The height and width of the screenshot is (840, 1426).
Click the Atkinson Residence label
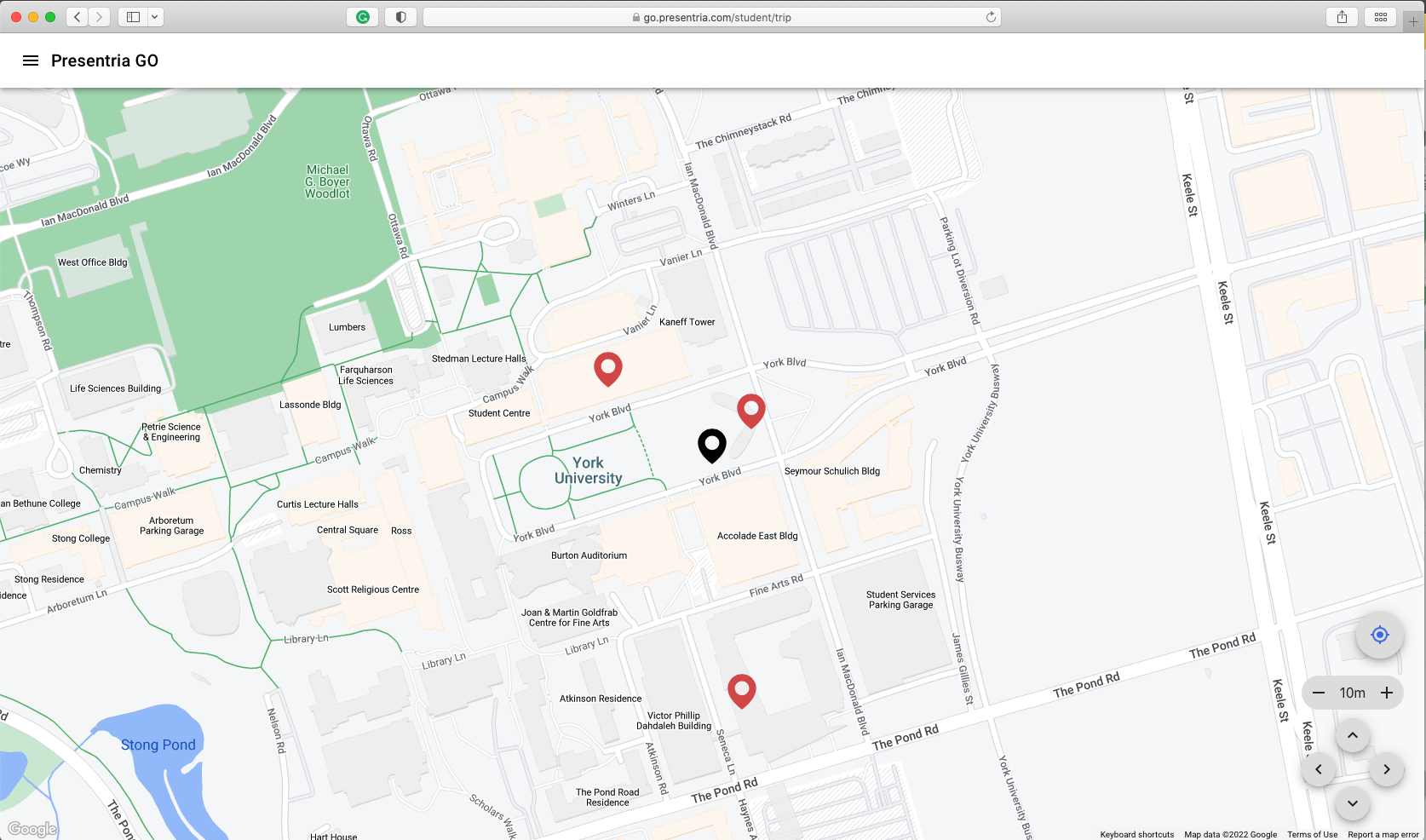click(601, 699)
